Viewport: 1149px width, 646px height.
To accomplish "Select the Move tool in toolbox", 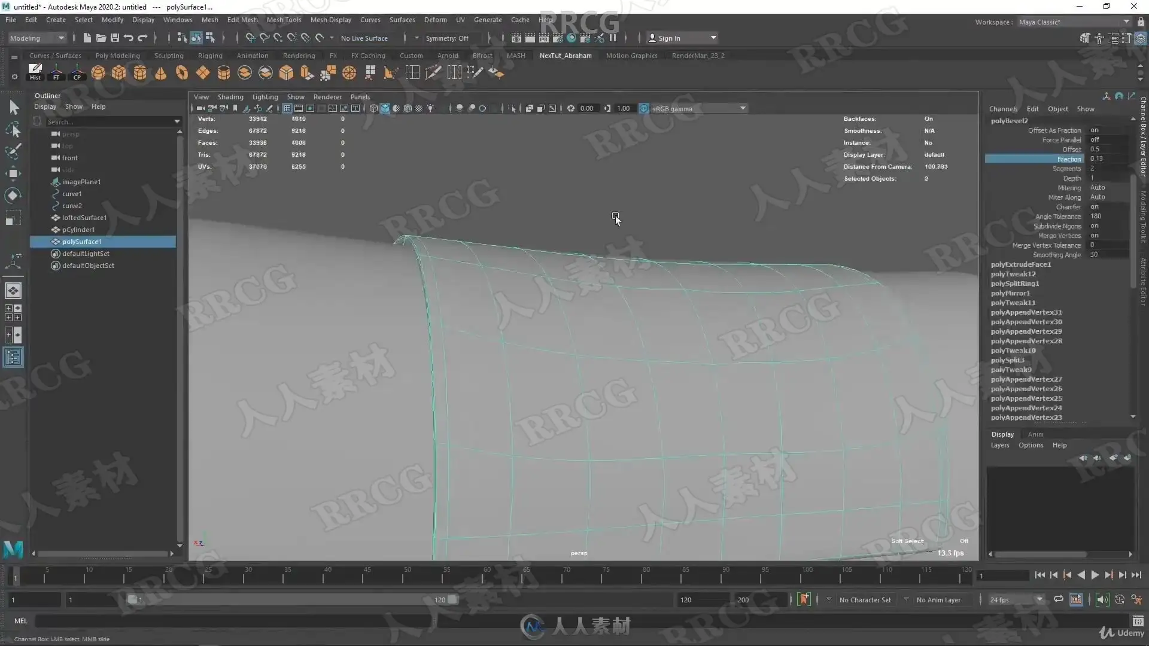I will click(x=13, y=173).
